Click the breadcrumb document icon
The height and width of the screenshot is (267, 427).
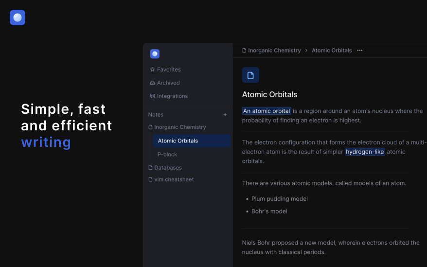click(x=244, y=51)
